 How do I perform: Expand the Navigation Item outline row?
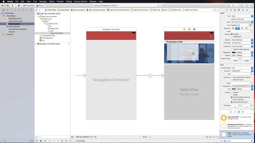[40, 35]
